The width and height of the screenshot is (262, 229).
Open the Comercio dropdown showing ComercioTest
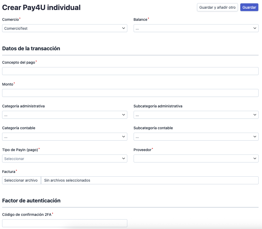coord(65,28)
